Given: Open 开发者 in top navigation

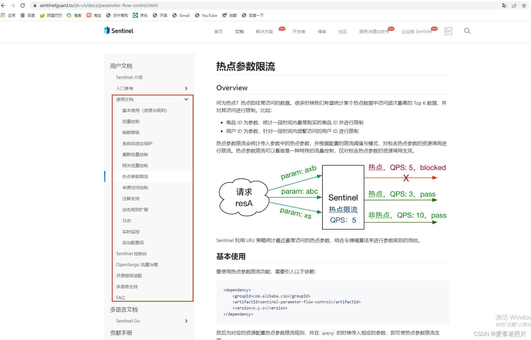Looking at the screenshot, I should (x=299, y=32).
